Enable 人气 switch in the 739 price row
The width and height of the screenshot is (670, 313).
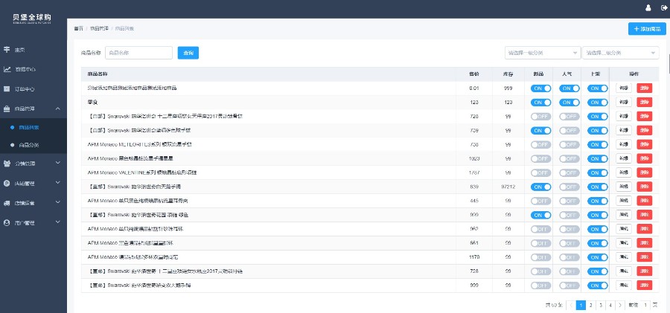pyautogui.click(x=569, y=131)
